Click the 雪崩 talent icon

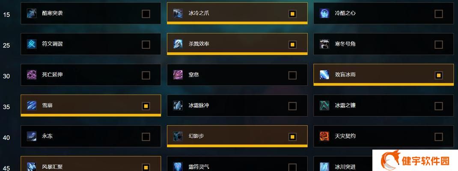coord(32,106)
